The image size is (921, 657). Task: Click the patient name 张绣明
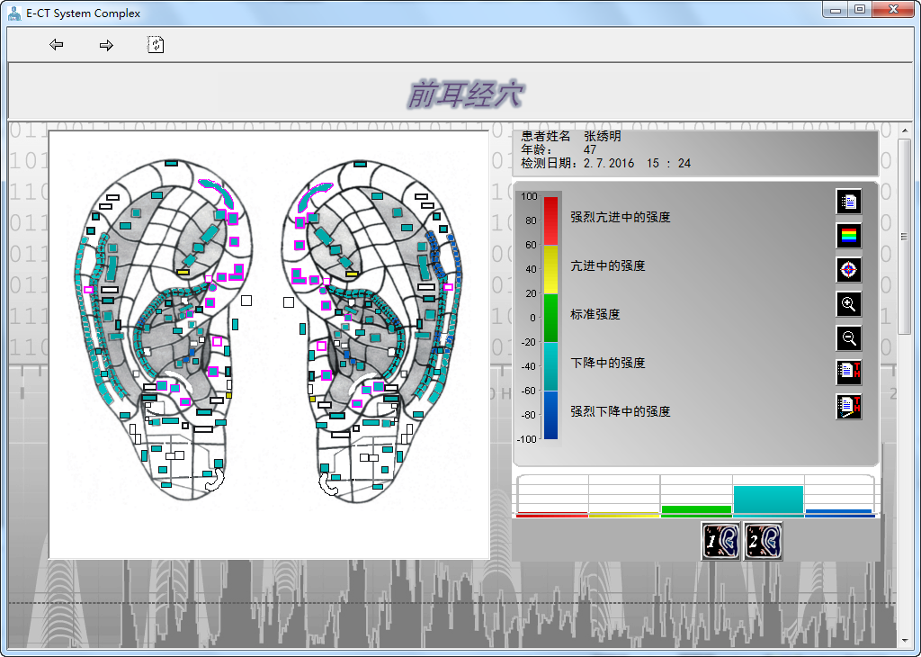[602, 136]
